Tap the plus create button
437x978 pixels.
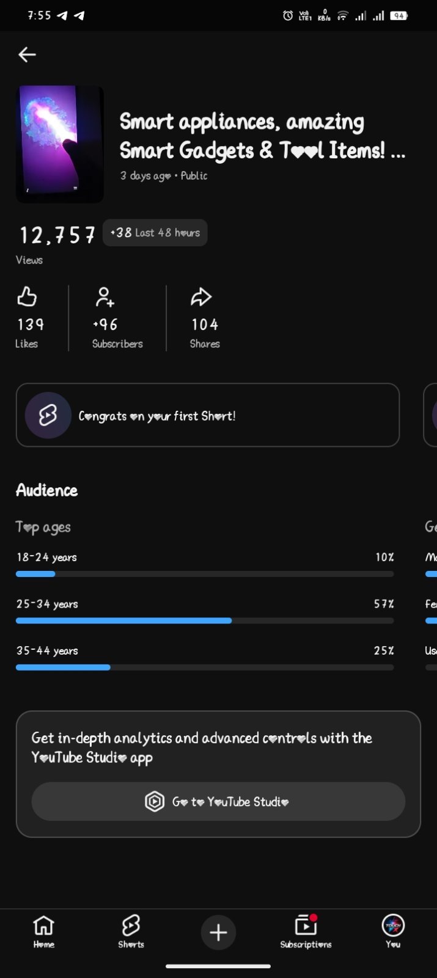[218, 932]
